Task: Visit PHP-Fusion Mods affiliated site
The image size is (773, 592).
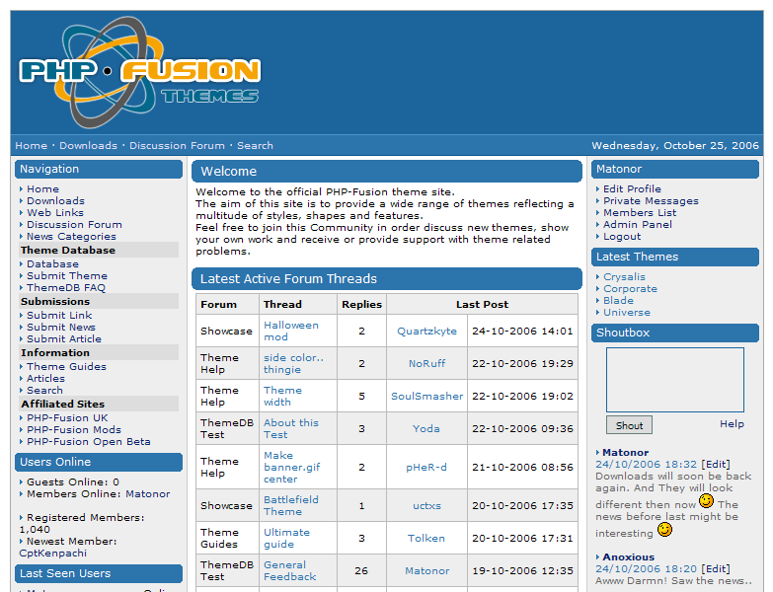Action: click(74, 429)
